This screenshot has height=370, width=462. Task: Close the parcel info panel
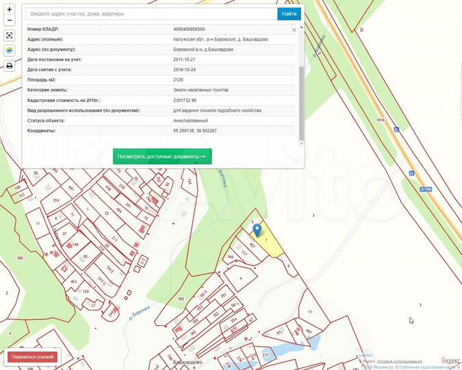tap(294, 29)
